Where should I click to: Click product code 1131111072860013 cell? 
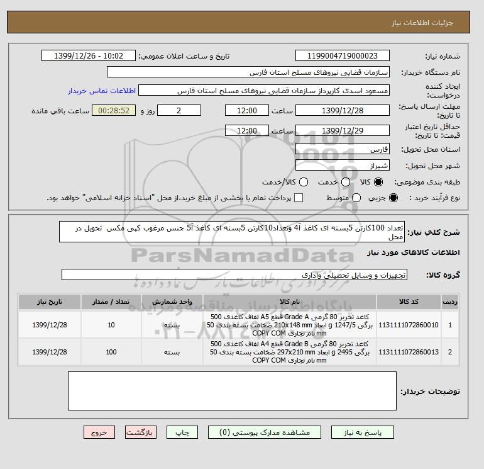[409, 352]
